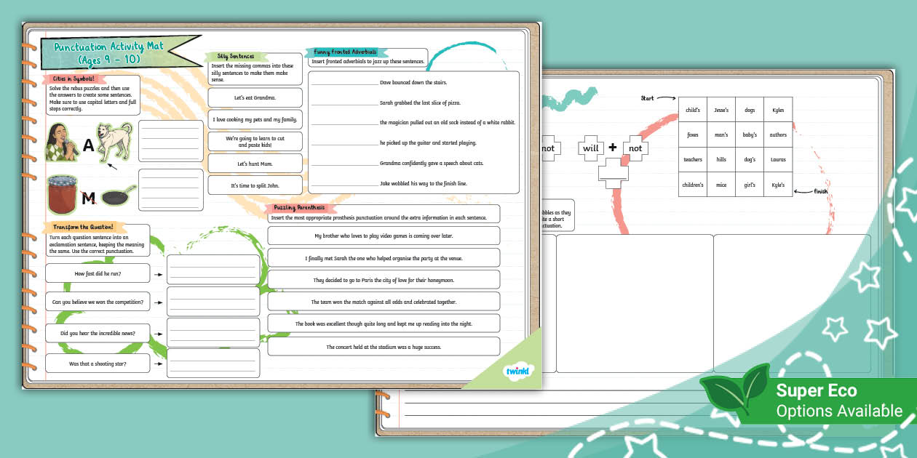Click the spiral binding ring at top left
Viewport: 917px width, 458px height.
pyautogui.click(x=29, y=47)
